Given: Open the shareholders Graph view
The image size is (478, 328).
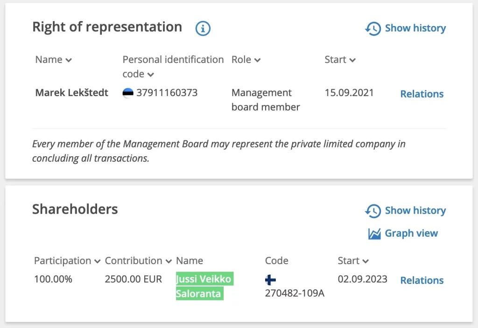Looking at the screenshot, I should coord(411,233).
